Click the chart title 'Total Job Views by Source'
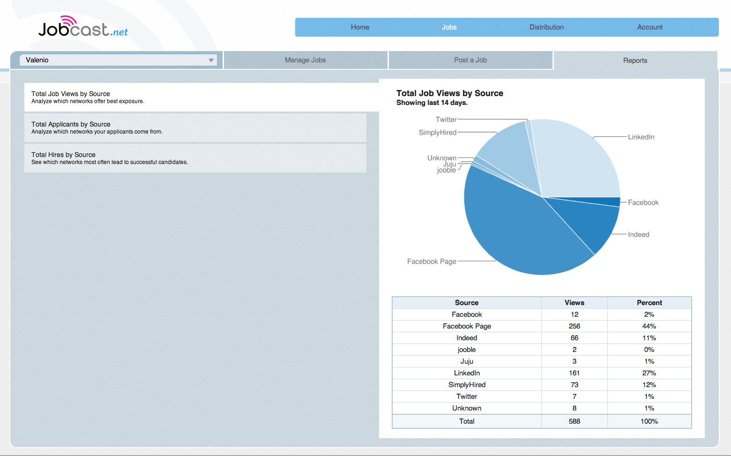 [x=450, y=93]
